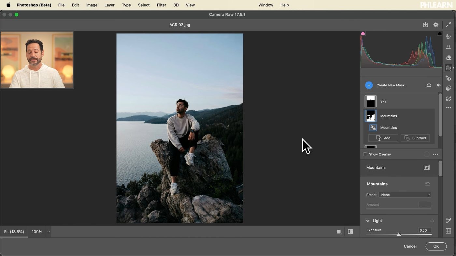Toggle the Light section visibility eye

tap(432, 221)
